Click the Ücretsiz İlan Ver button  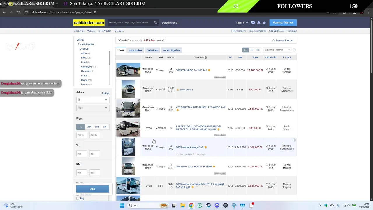pos(283,23)
